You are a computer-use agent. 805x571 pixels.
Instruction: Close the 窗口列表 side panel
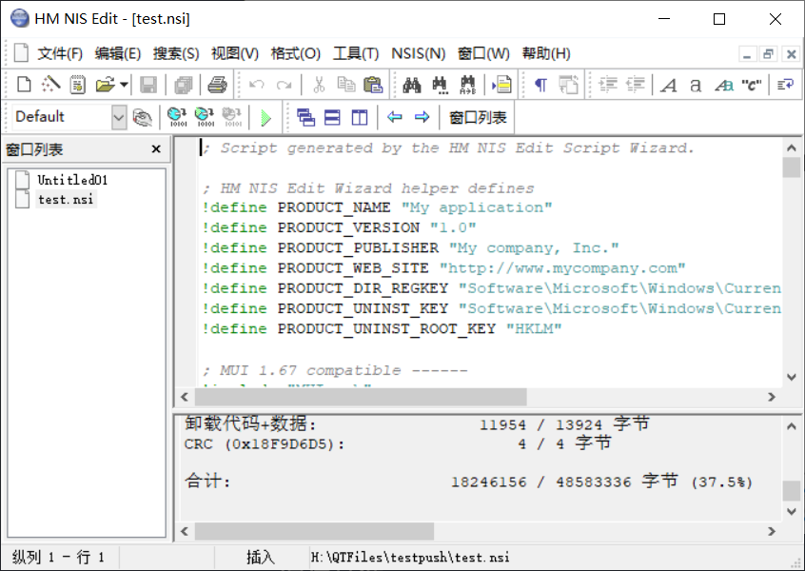click(156, 148)
